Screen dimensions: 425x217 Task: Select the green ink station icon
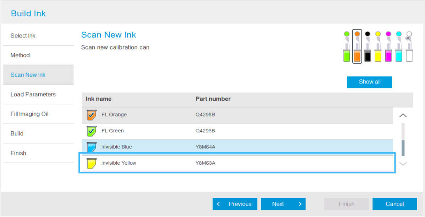click(x=347, y=46)
